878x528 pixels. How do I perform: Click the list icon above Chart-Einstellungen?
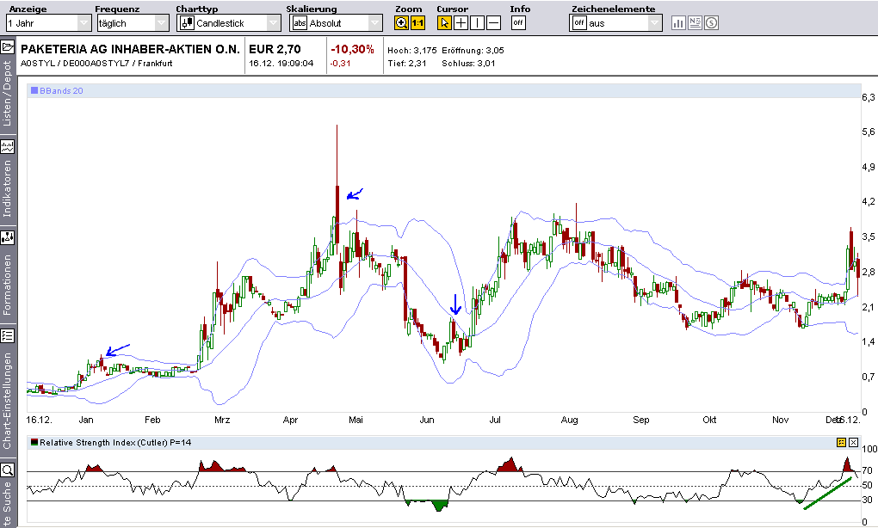click(x=7, y=335)
